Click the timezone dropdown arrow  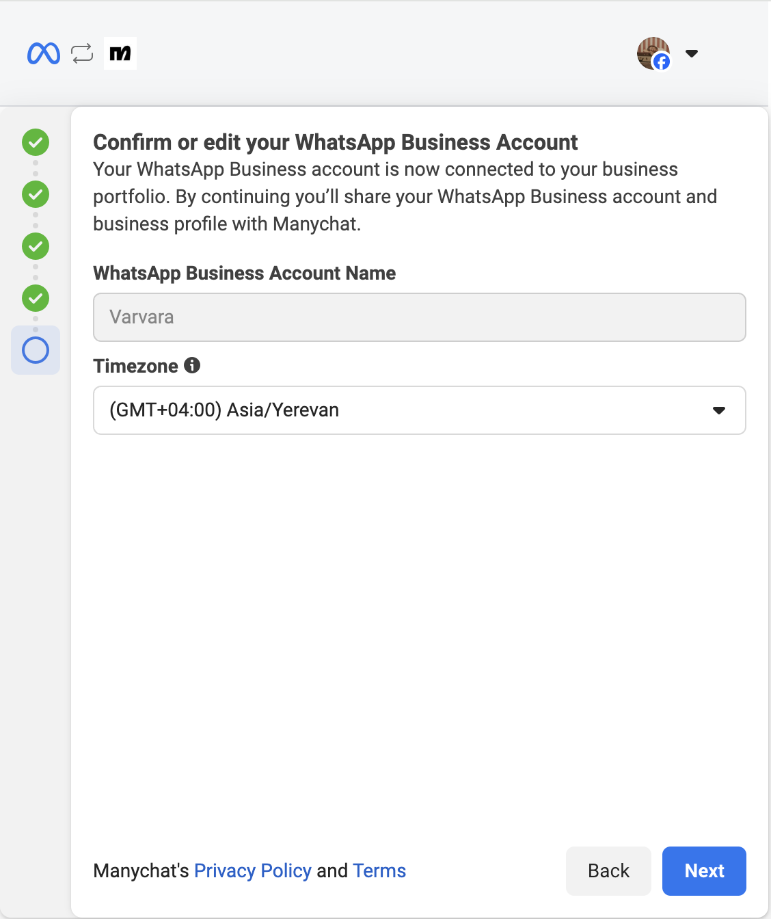point(718,410)
